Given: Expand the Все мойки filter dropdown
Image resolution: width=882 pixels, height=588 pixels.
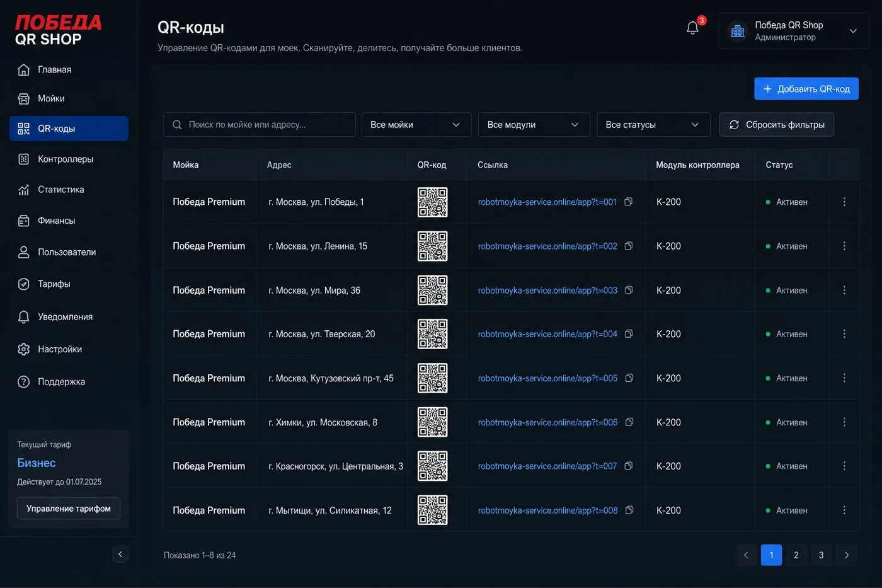Looking at the screenshot, I should [x=416, y=125].
